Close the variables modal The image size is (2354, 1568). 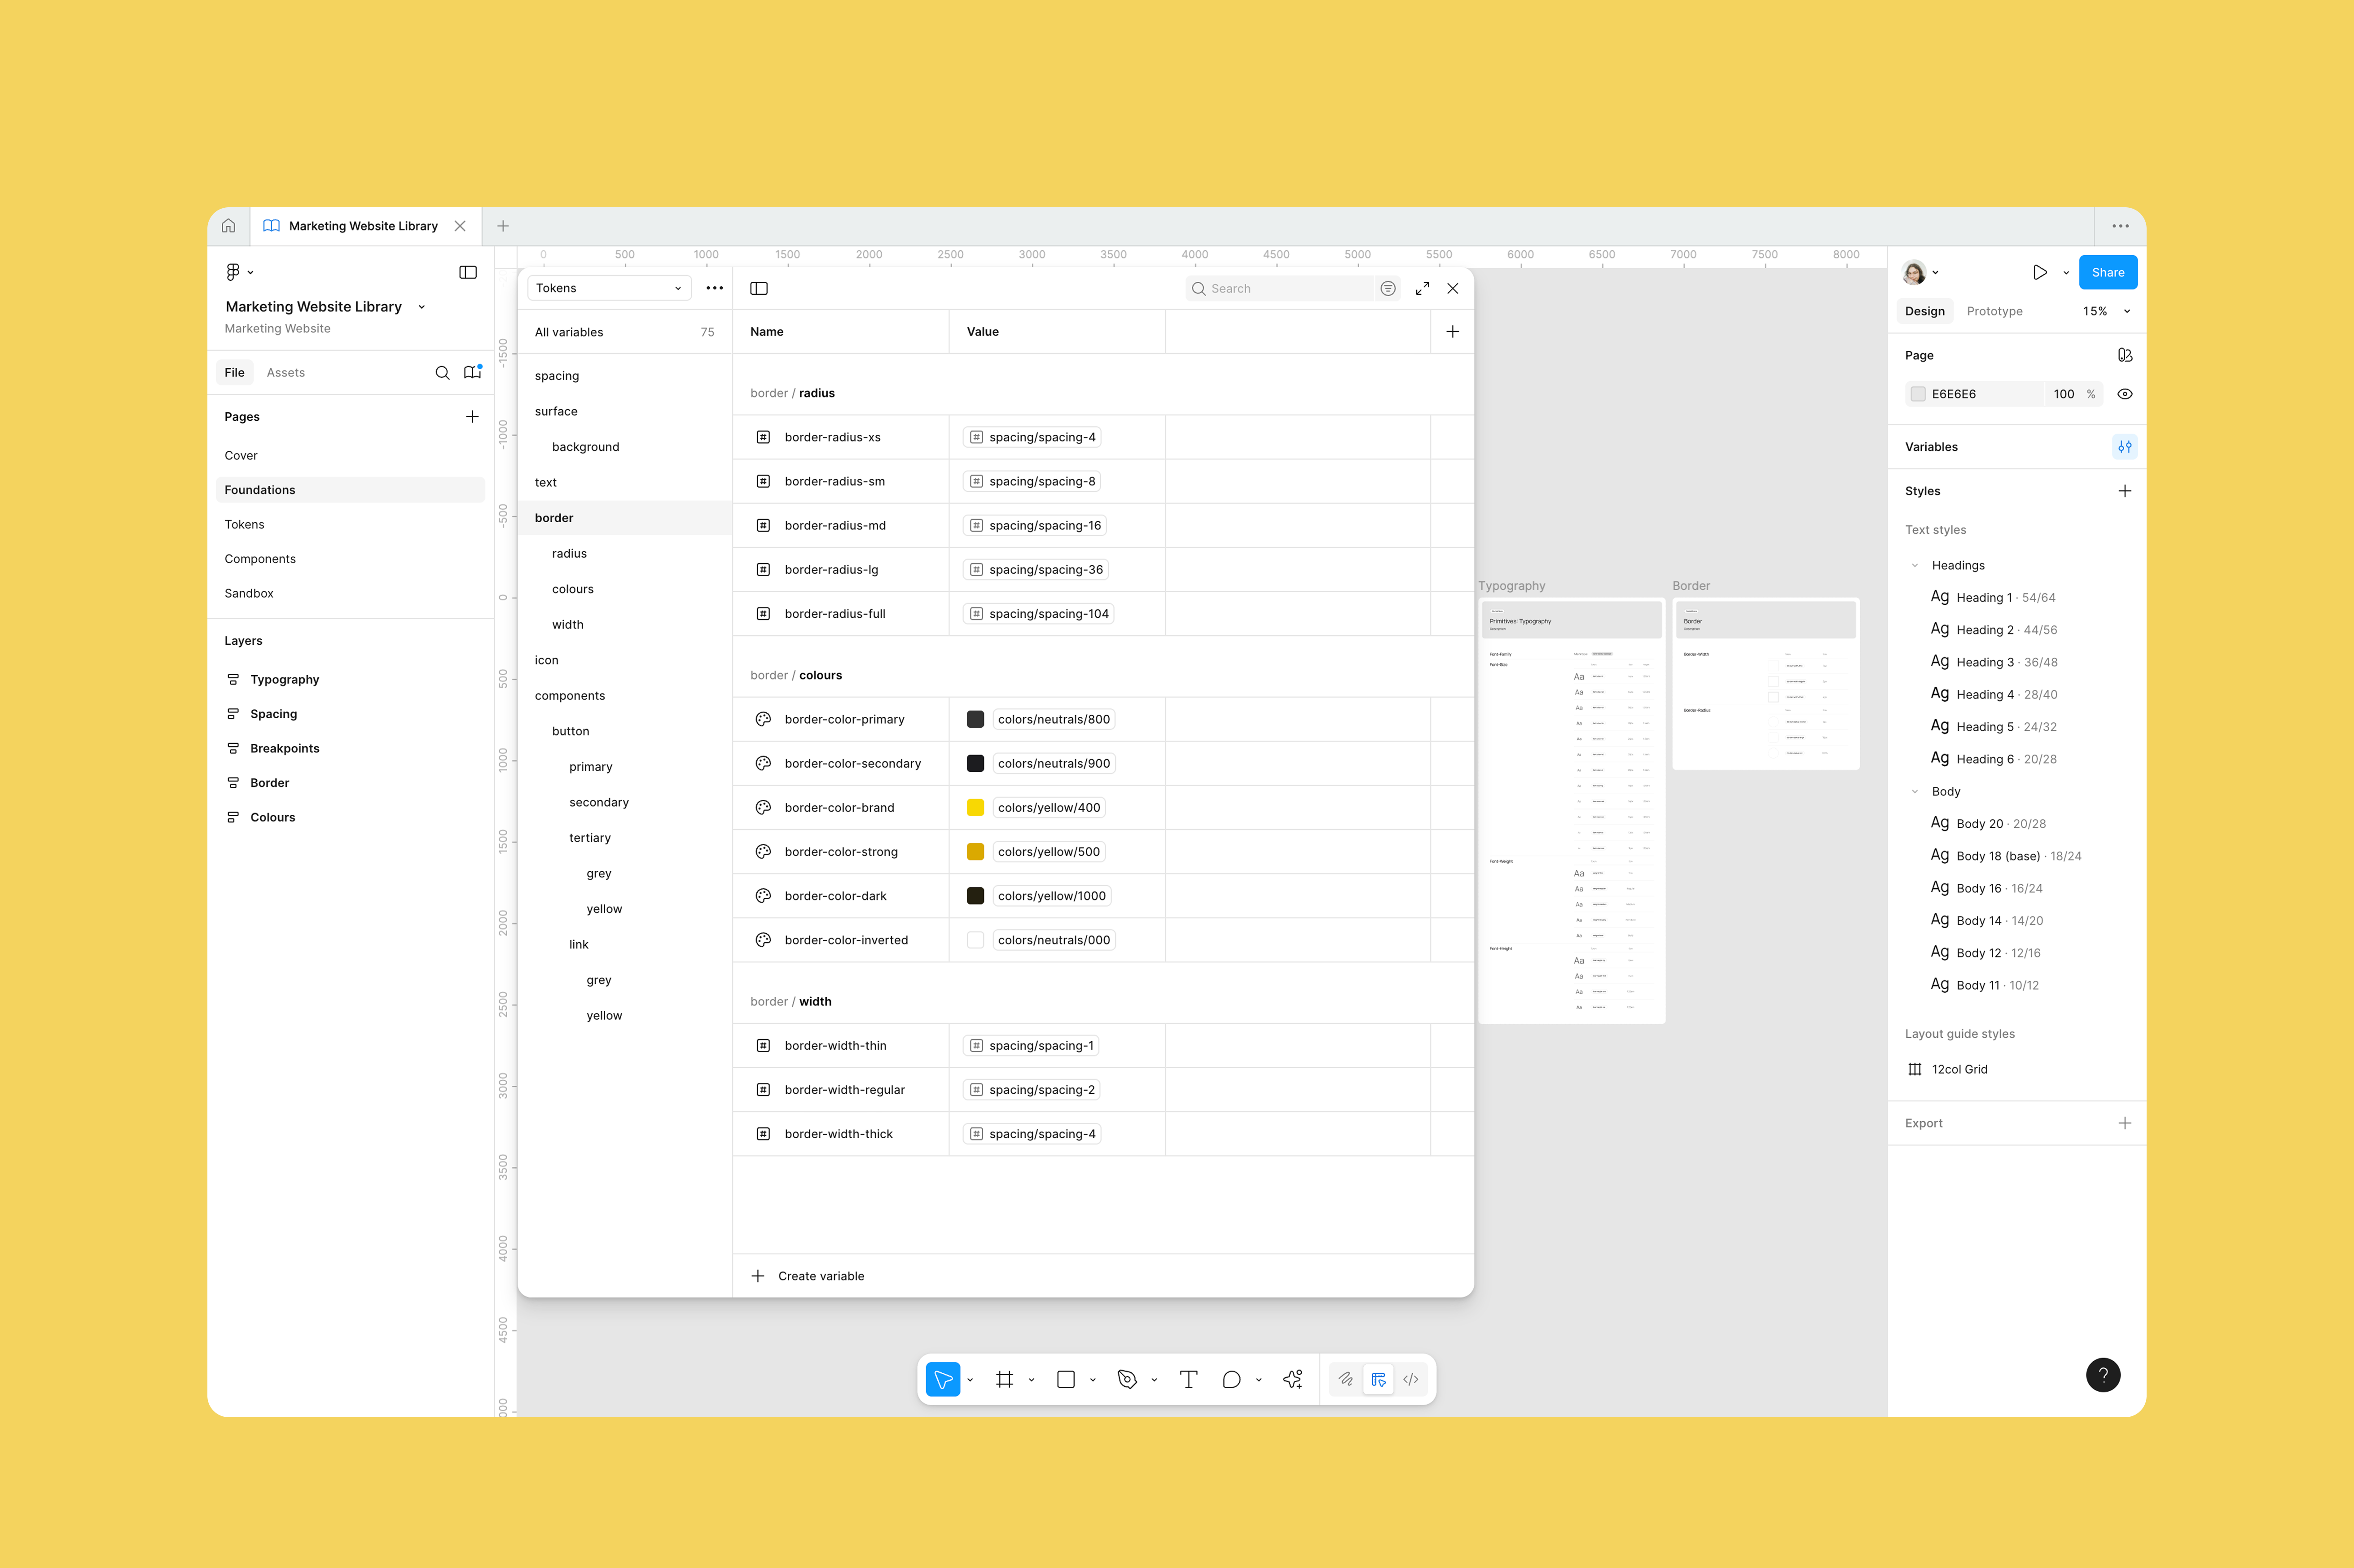(x=1453, y=288)
